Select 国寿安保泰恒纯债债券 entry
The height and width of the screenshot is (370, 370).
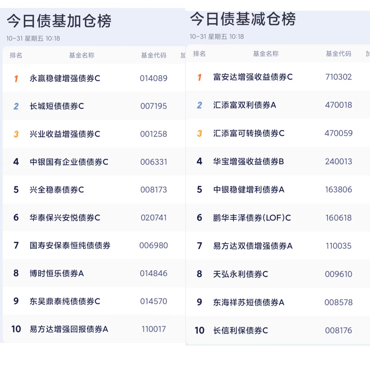click(70, 245)
